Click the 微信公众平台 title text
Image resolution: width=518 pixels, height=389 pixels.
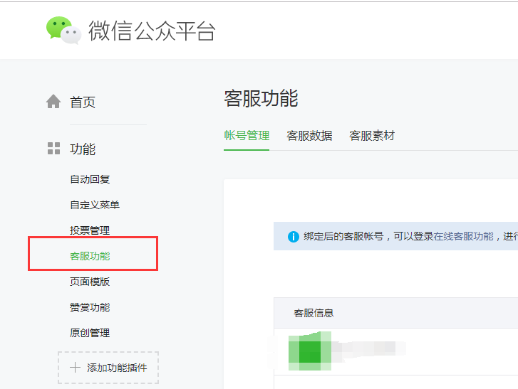click(x=151, y=31)
